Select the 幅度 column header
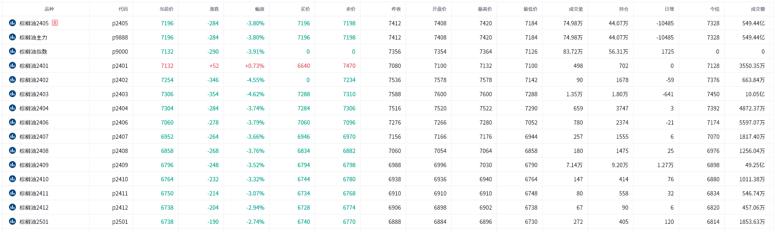Viewport: 774px width, 232px height. [x=259, y=9]
